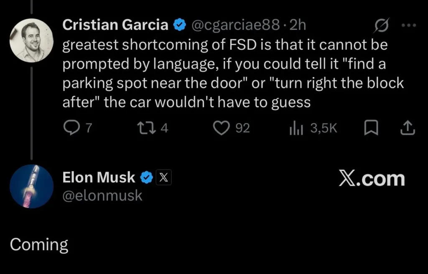
Task: Select Elon Musk's reply saying Coming
Action: [38, 245]
